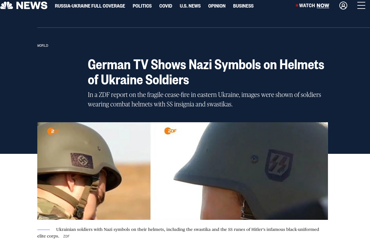Click the article subheadline about ZDF report
Viewport: 370px width, 241px height.
pos(204,99)
